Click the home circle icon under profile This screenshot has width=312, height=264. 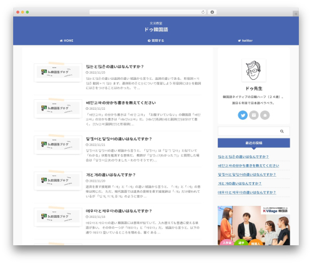(265, 115)
